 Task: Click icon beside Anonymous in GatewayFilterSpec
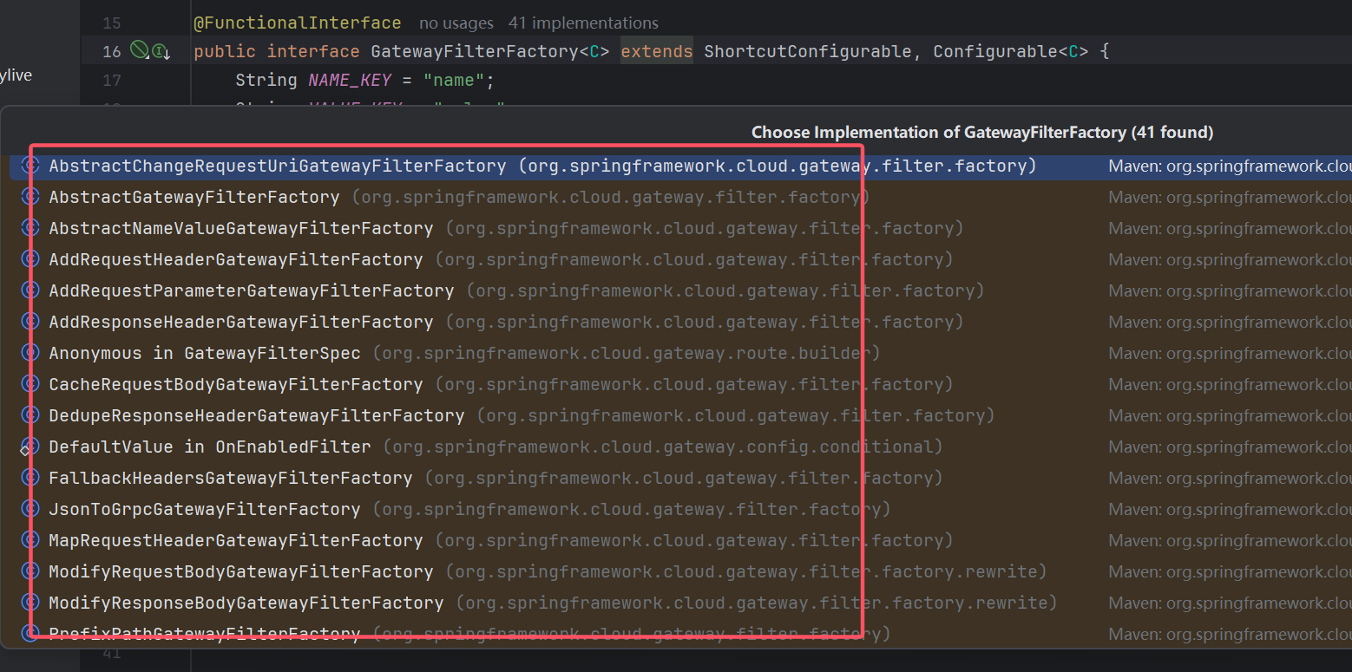pyautogui.click(x=30, y=353)
